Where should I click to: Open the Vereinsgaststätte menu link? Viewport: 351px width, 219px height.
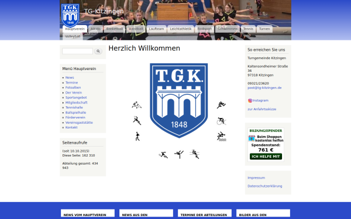point(79,123)
